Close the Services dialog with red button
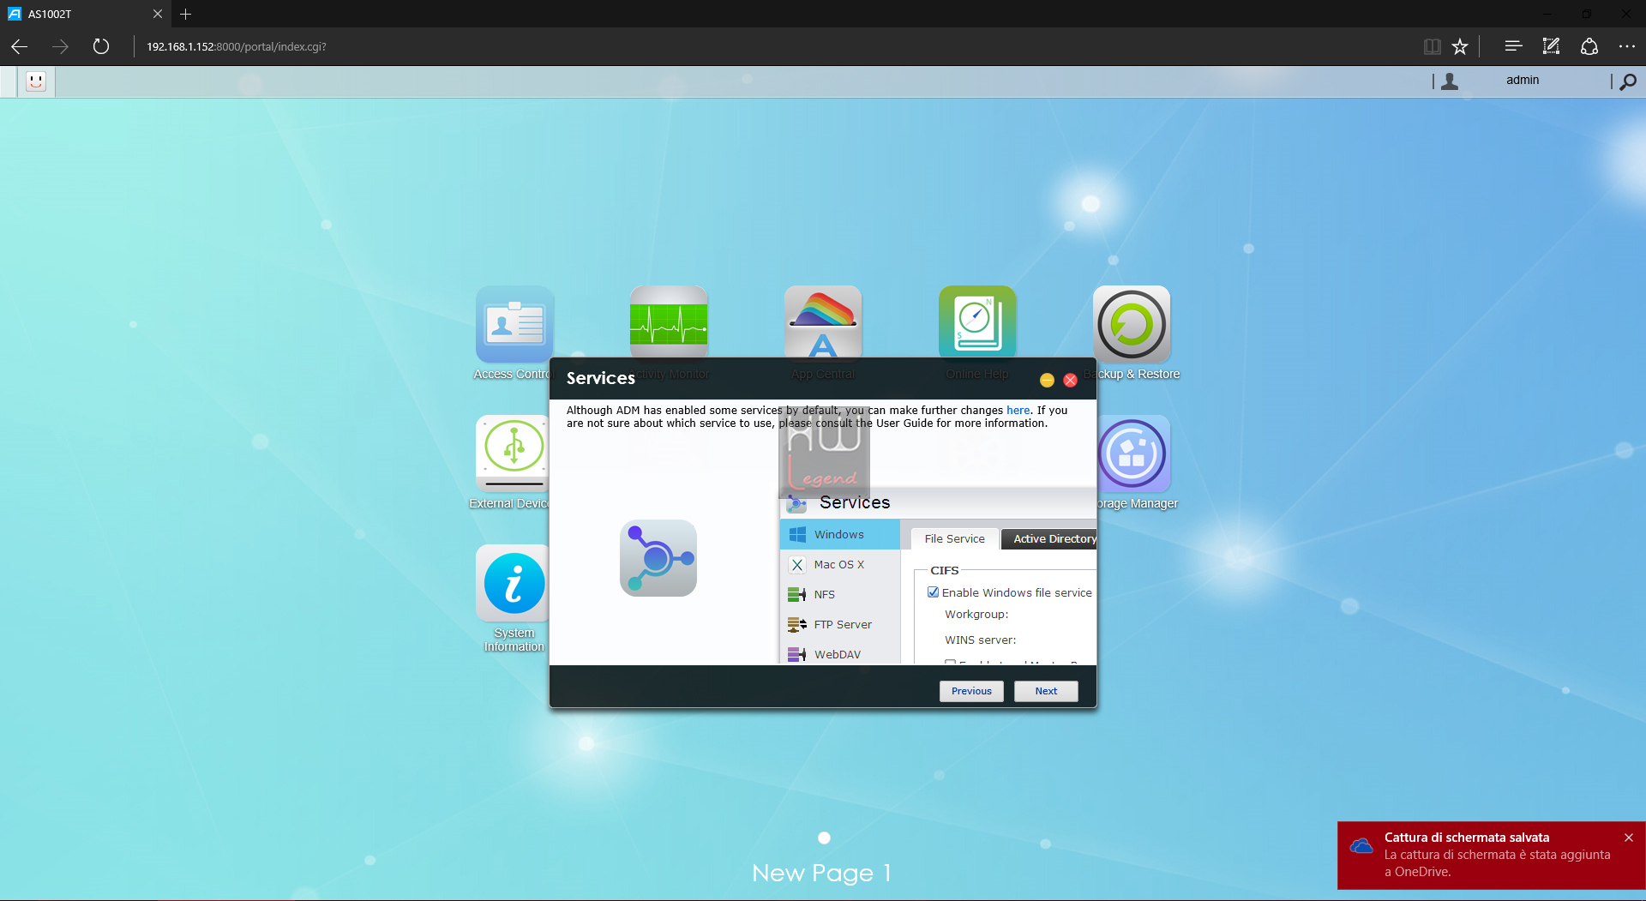The width and height of the screenshot is (1646, 901). [1070, 380]
